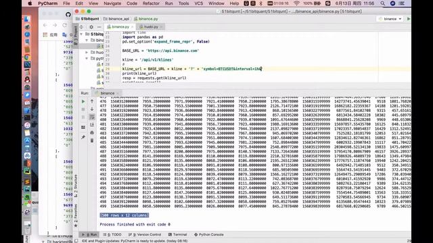The height and width of the screenshot is (243, 433).
Task: Open Project panel settings gear
Action: 91,27
